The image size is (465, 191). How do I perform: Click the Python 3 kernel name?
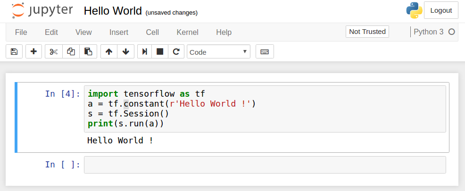click(x=429, y=32)
